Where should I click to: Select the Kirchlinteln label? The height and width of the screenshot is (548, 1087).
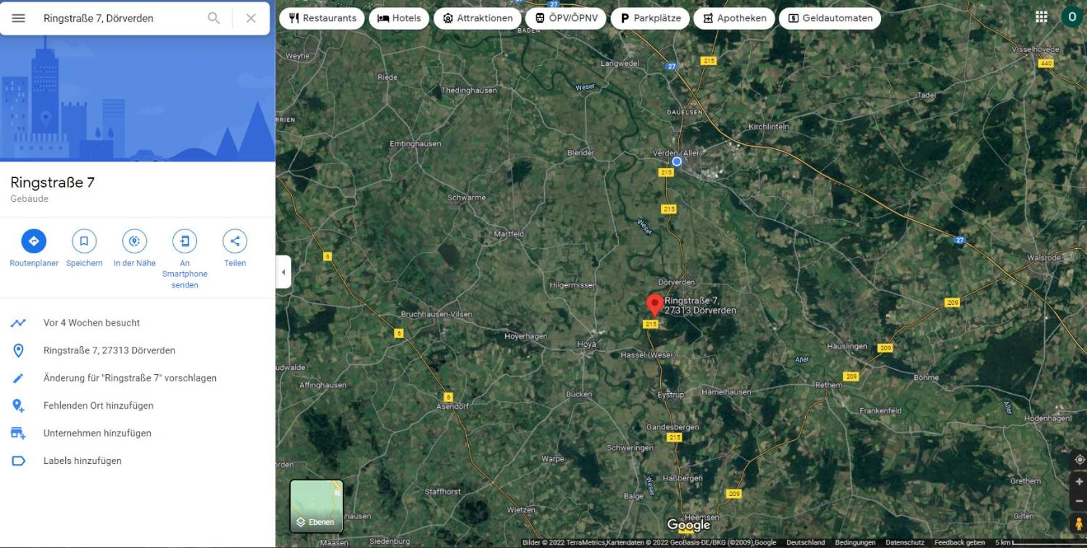pos(769,127)
